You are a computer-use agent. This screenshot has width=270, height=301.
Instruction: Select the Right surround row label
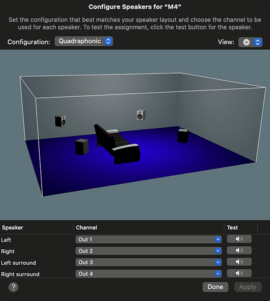point(20,275)
